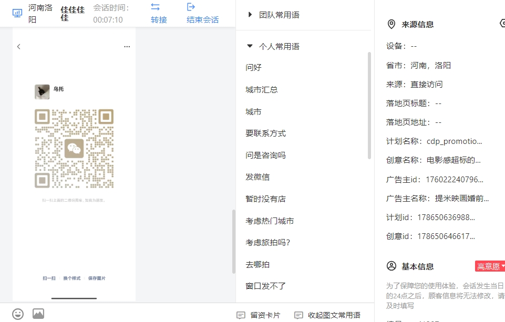Click the user profile icon by 基本信息
The width and height of the screenshot is (505, 322).
pos(391,266)
